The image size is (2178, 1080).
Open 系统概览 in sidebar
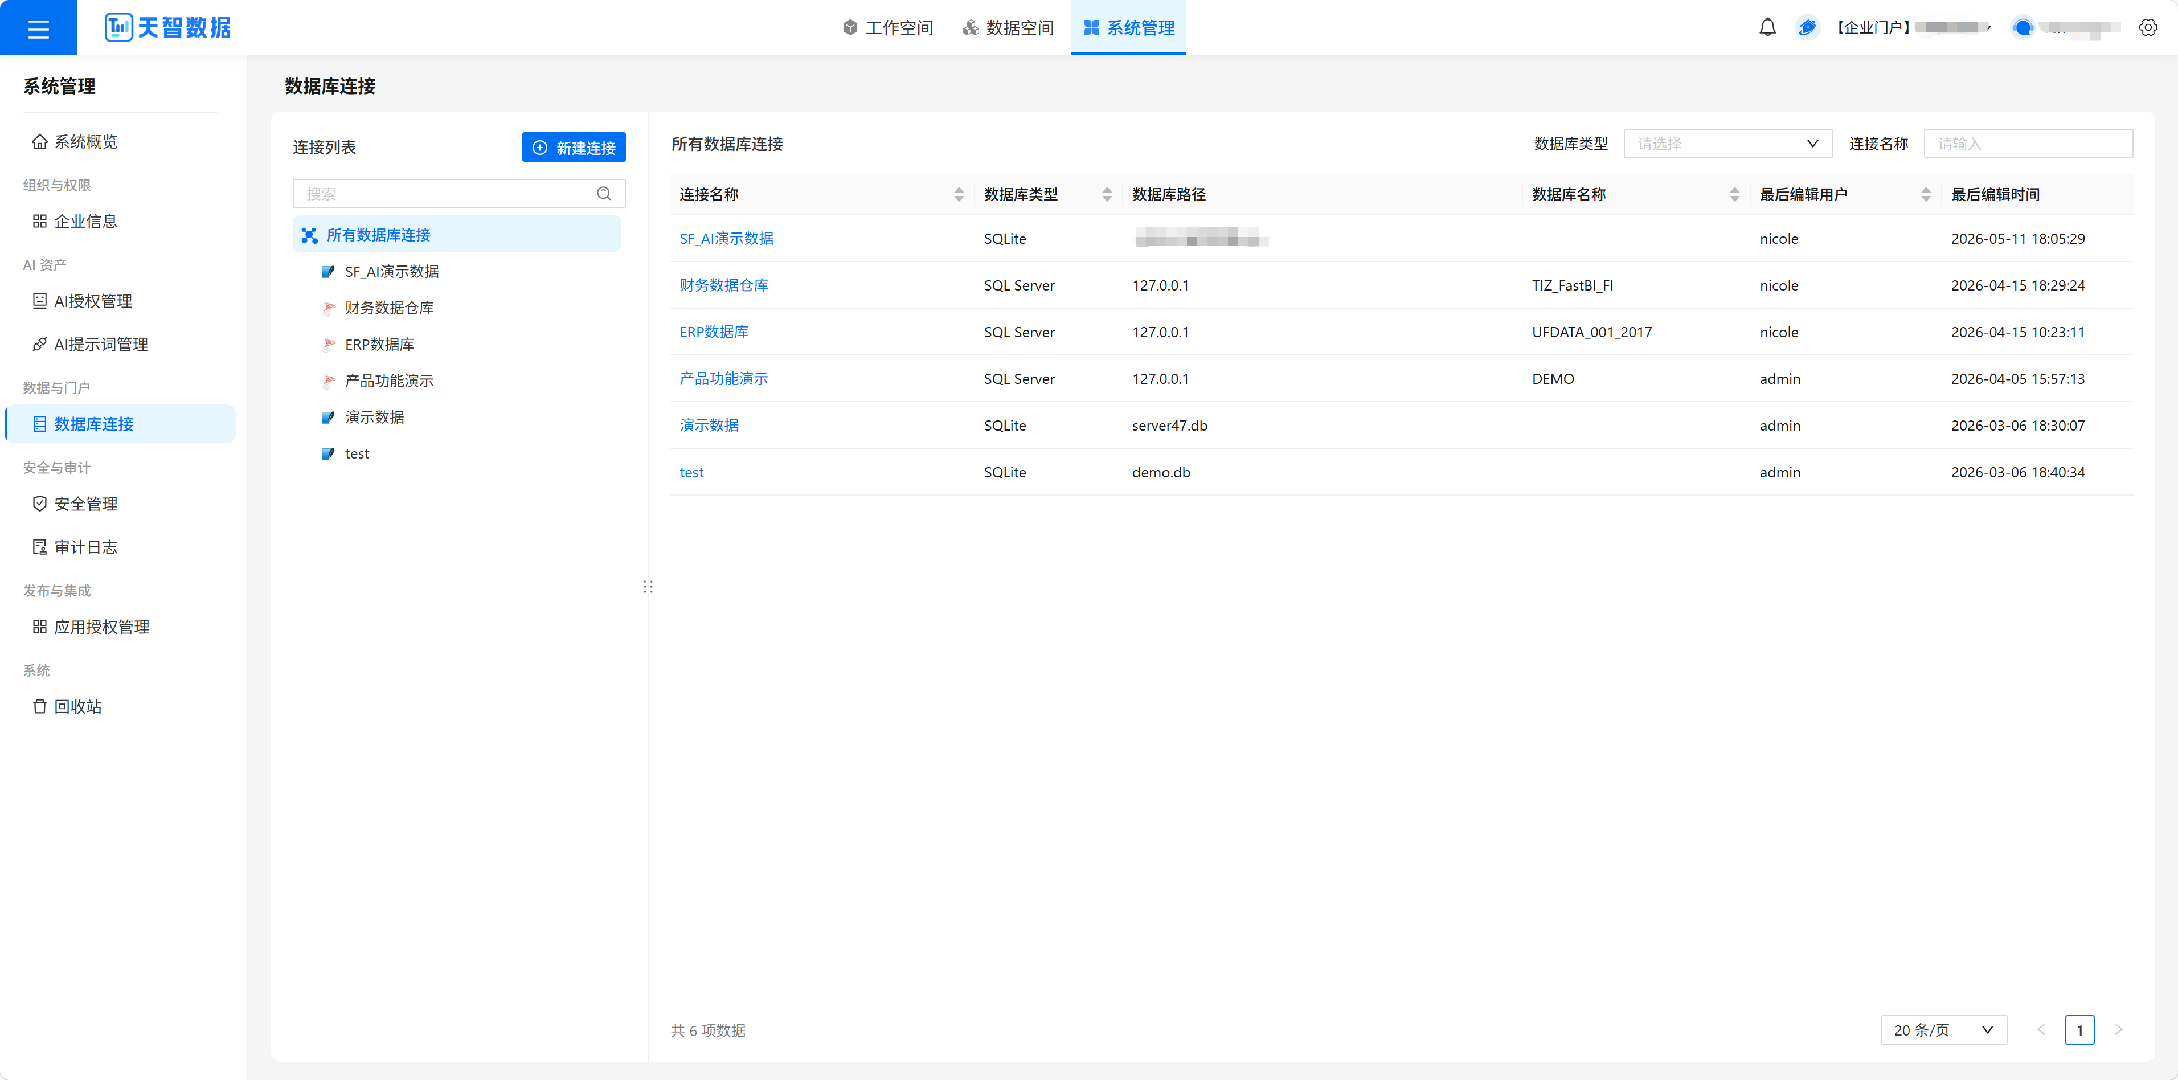pyautogui.click(x=120, y=141)
